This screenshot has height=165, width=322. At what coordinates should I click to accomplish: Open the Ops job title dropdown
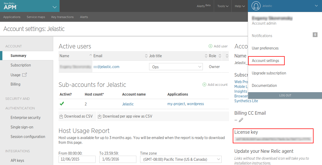(x=176, y=67)
